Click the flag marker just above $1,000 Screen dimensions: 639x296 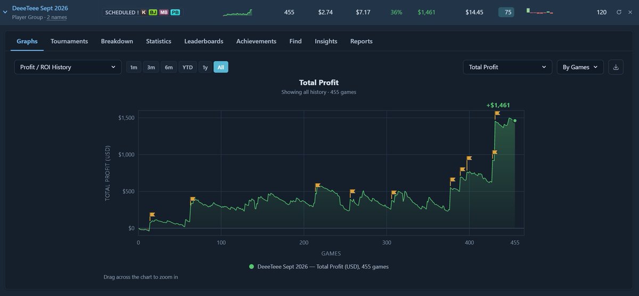tap(495, 153)
